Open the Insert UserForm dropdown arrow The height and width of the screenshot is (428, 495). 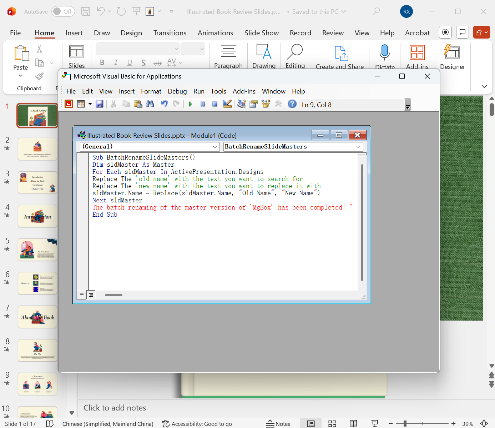tap(90, 104)
